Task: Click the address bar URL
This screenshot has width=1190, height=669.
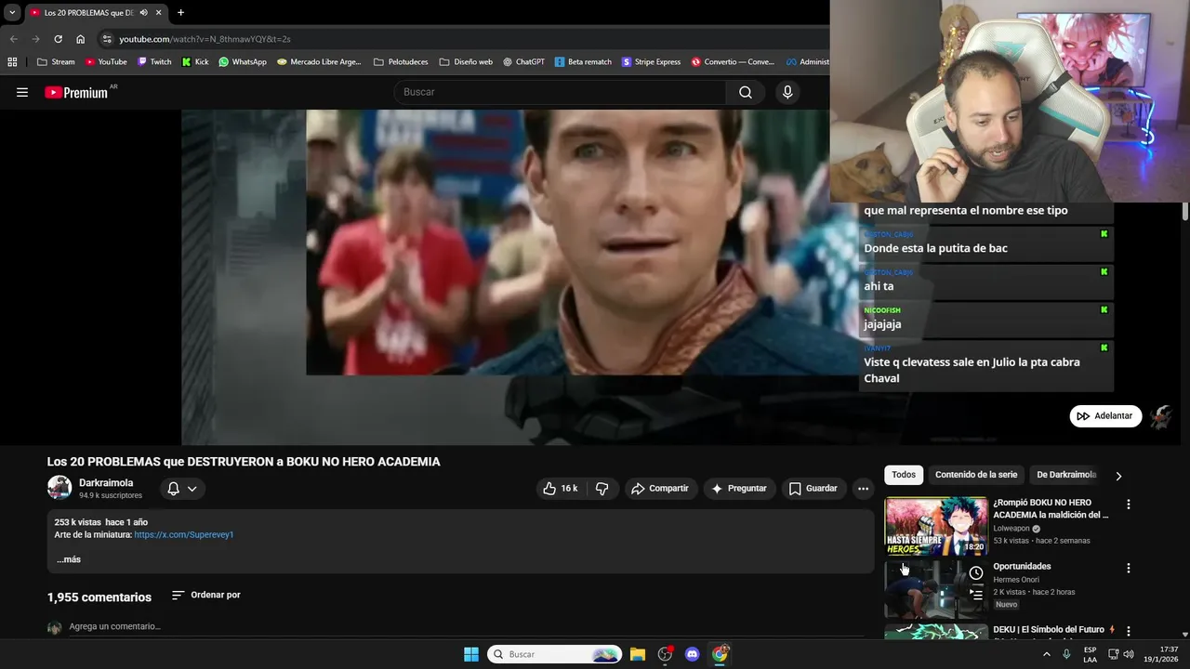Action: (x=205, y=39)
